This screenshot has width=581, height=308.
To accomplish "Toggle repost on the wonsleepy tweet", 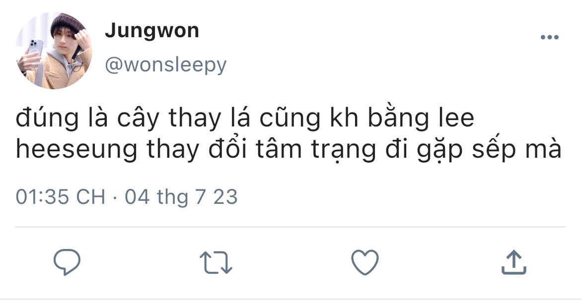I will [216, 262].
